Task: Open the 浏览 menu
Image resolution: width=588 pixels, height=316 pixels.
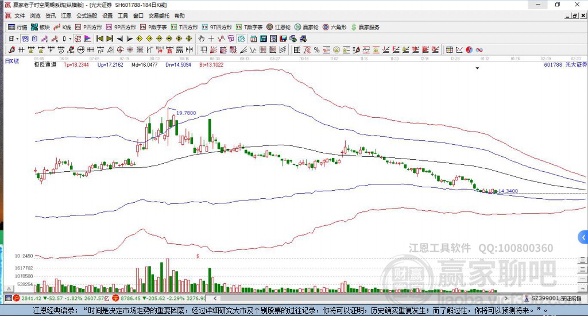Action: tap(35, 16)
